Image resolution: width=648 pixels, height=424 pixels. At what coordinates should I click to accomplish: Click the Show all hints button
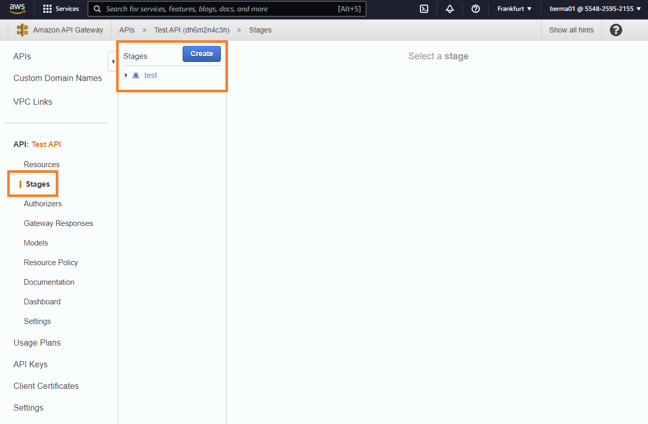(571, 30)
